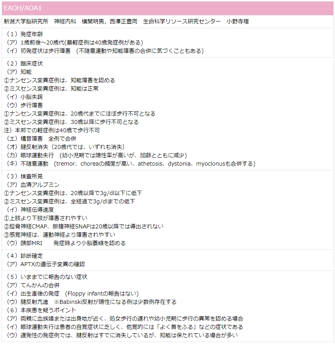This screenshot has width=335, height=344.
Task: Click the line about 1歳前後～20歳代 onset
Action: click(75, 43)
